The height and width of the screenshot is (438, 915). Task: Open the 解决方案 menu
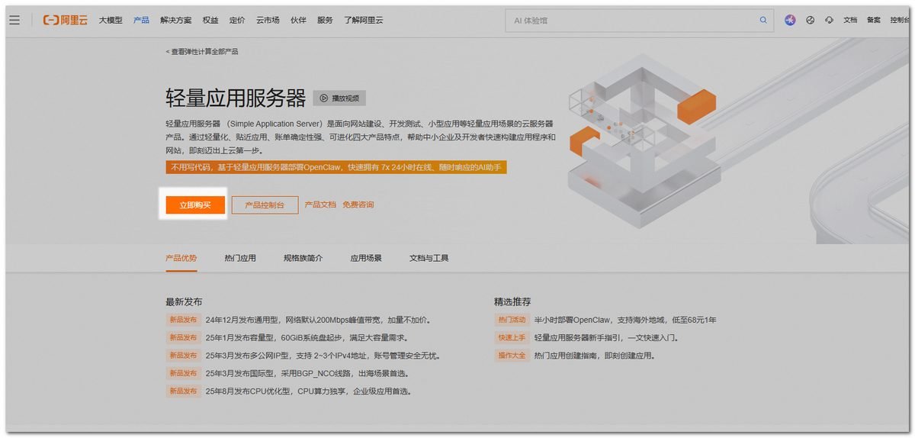(x=176, y=20)
